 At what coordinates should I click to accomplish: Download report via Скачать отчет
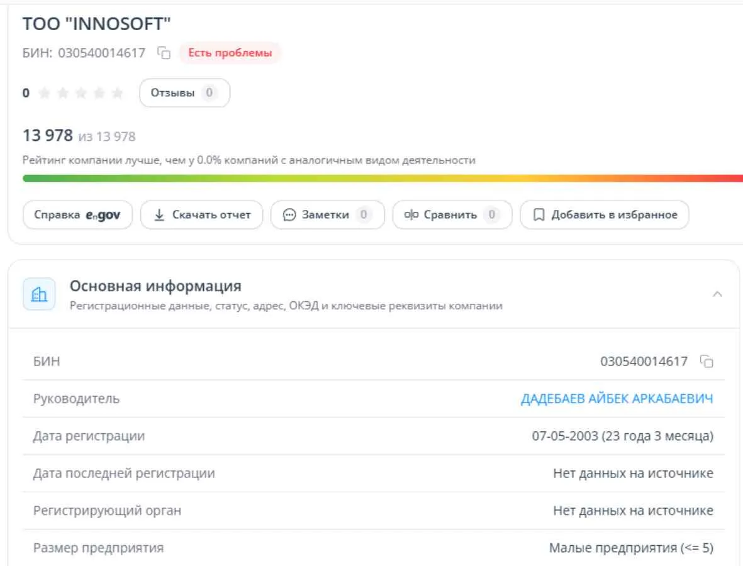202,215
